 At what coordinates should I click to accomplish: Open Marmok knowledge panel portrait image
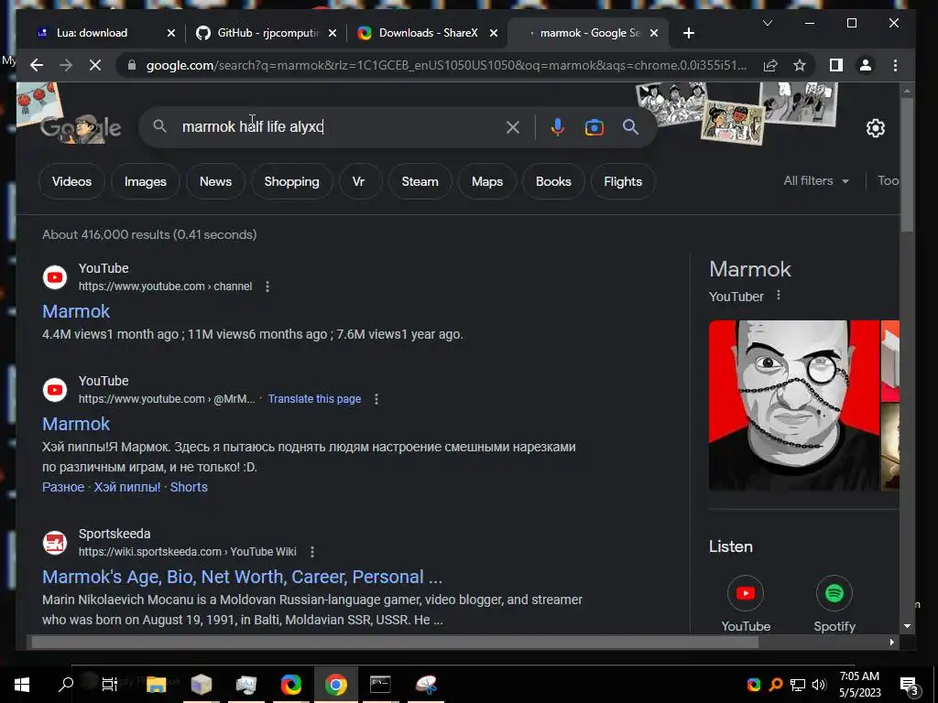(x=794, y=406)
